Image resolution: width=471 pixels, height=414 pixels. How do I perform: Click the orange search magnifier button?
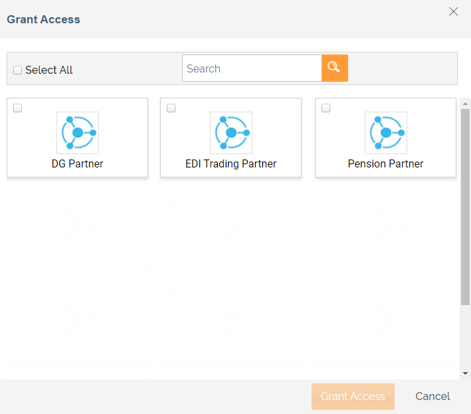click(334, 68)
